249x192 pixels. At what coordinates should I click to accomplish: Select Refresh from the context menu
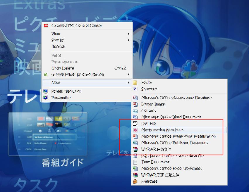pyautogui.click(x=87, y=47)
